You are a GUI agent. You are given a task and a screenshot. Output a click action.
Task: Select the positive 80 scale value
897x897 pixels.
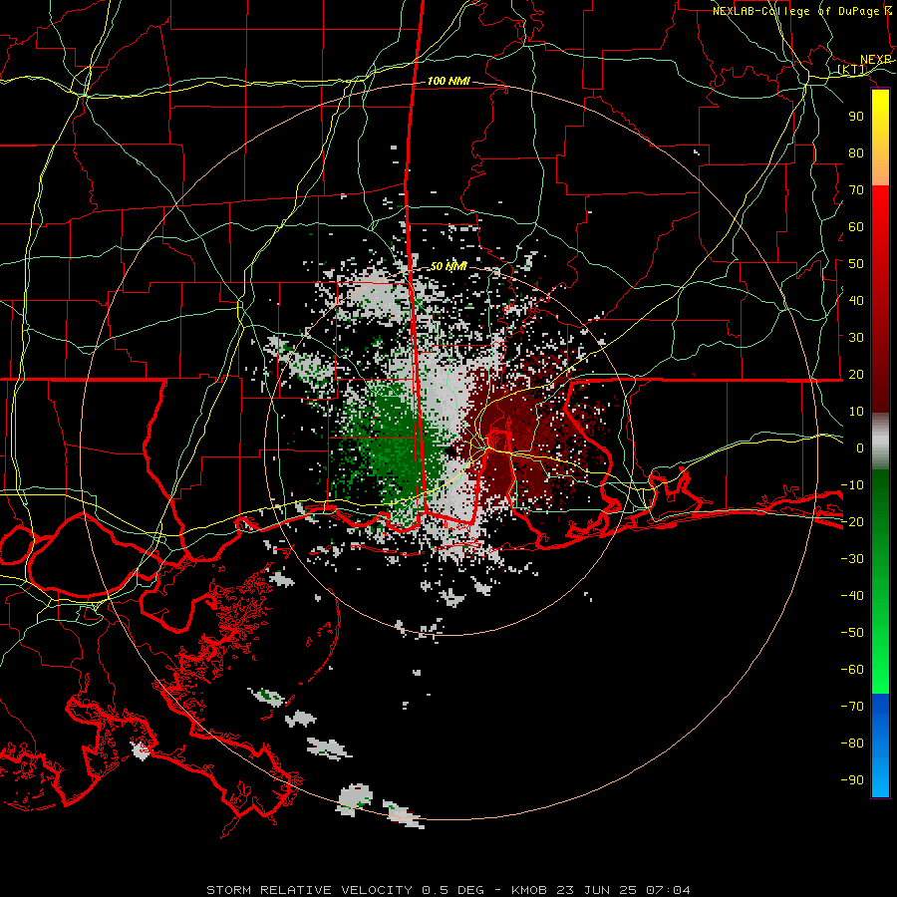tap(856, 152)
